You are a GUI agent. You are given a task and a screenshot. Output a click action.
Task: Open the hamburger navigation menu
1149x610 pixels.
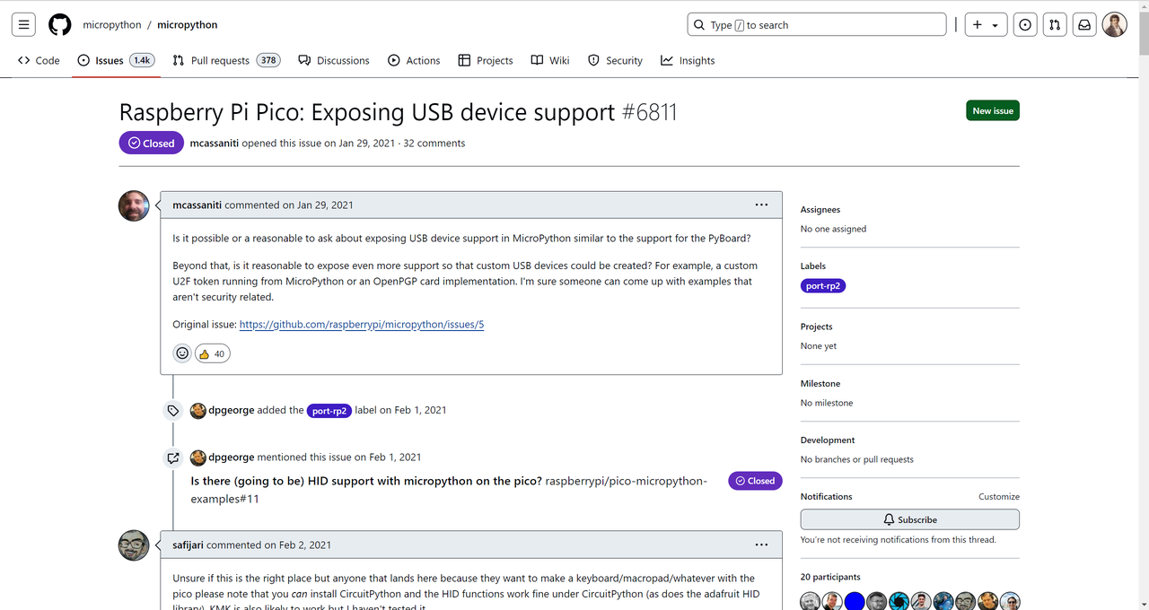coord(24,25)
